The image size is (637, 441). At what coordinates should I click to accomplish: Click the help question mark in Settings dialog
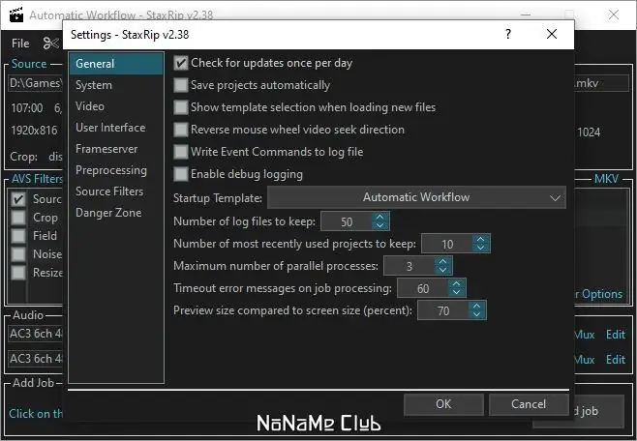[x=508, y=34]
